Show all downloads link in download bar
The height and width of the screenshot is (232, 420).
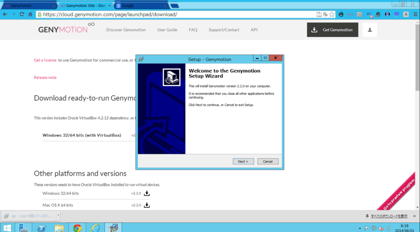click(x=389, y=216)
